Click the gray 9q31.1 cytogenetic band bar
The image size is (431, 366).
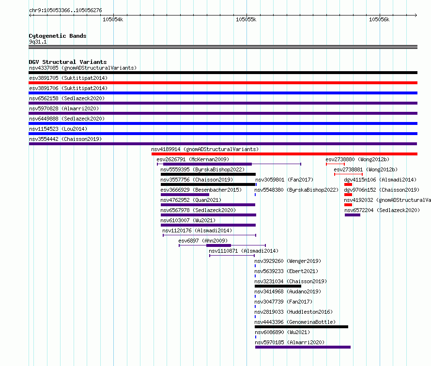pos(223,47)
